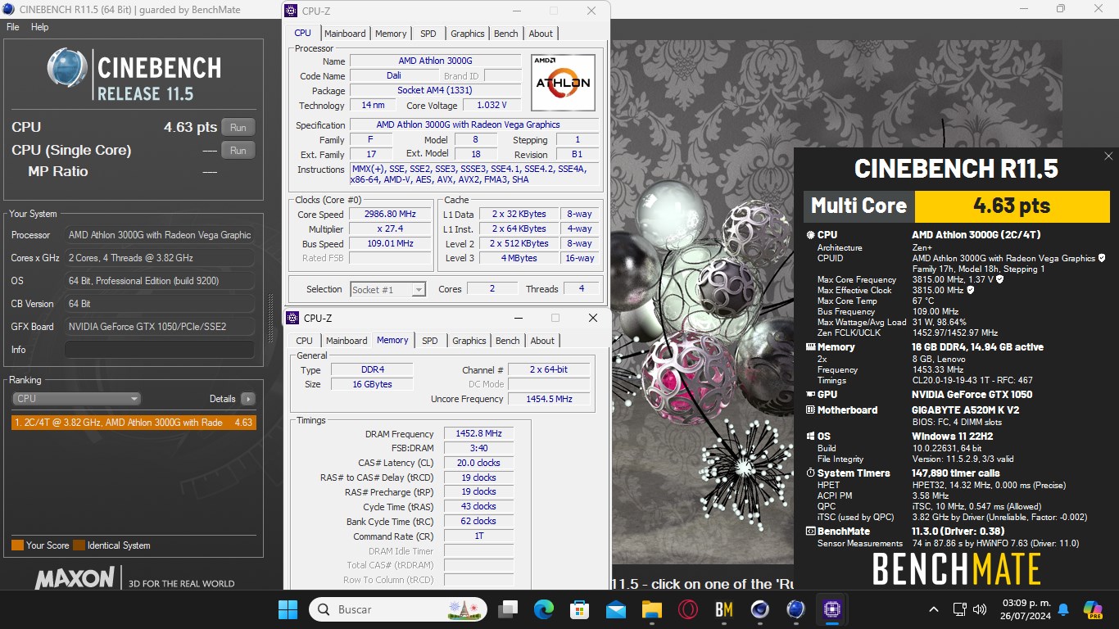Click the Uncore Frequency value 1454.5 MHz
This screenshot has width=1119, height=629.
point(550,399)
